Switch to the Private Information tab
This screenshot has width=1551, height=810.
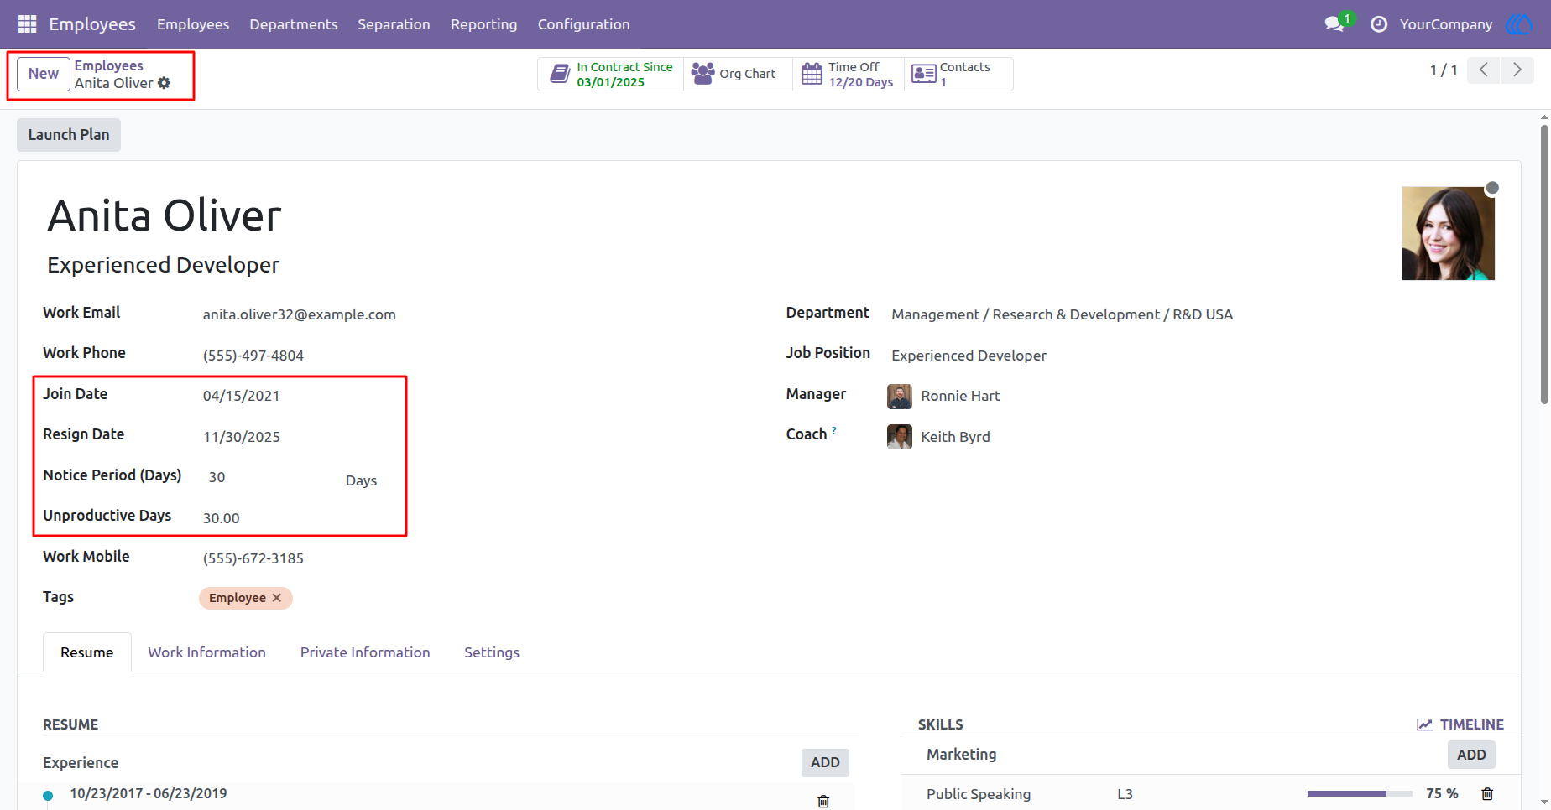point(365,652)
